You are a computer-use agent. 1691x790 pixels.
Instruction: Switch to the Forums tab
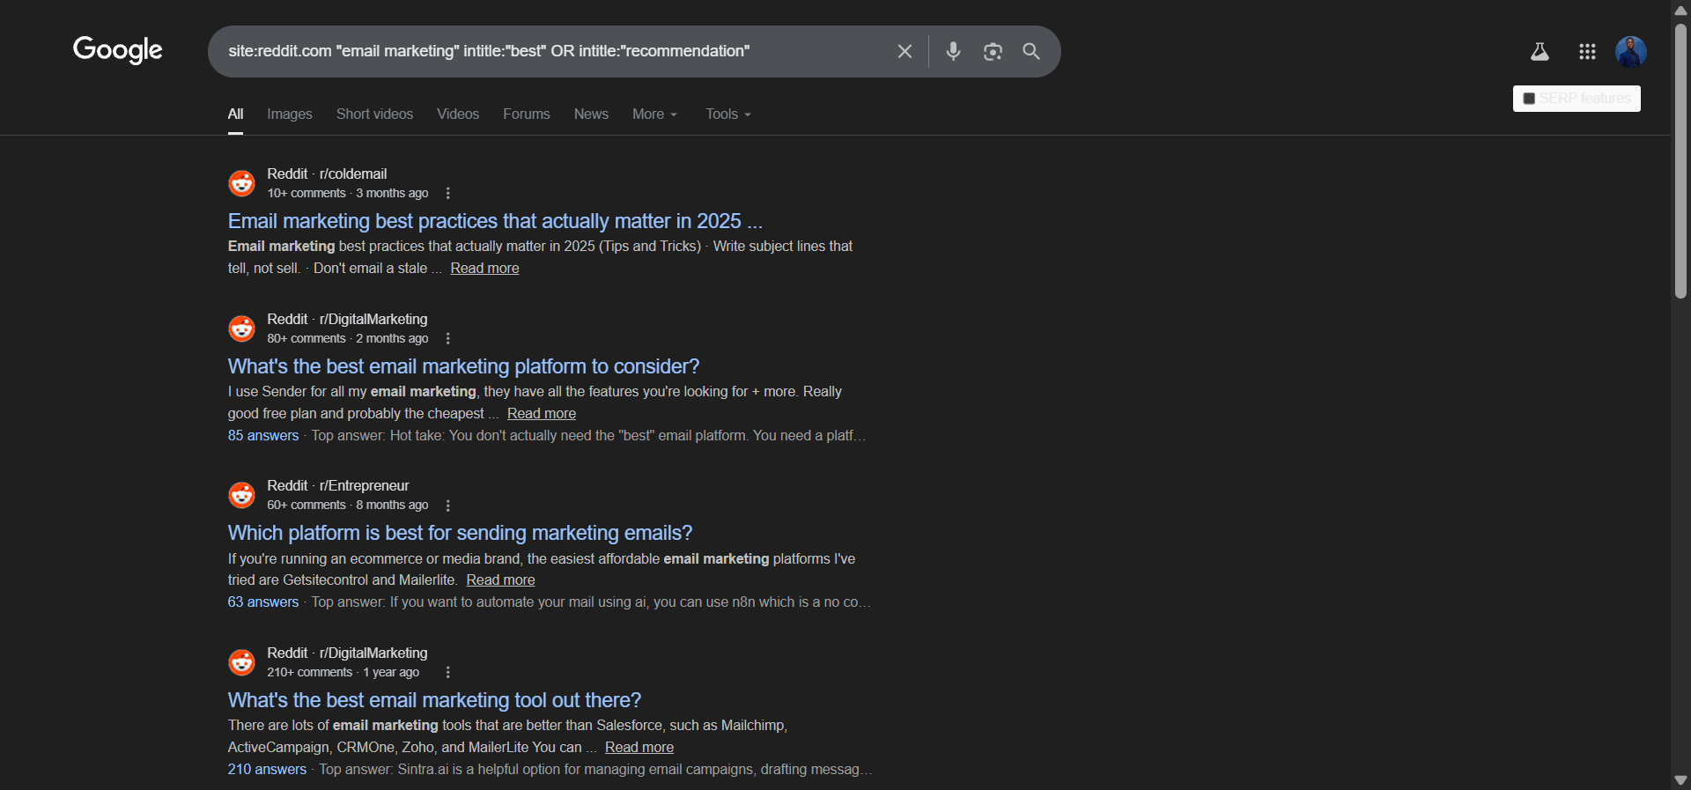[527, 114]
